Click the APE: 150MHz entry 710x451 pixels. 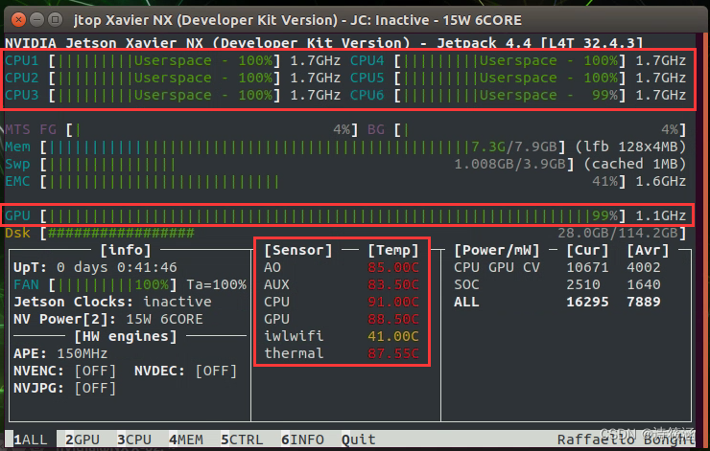tap(60, 353)
